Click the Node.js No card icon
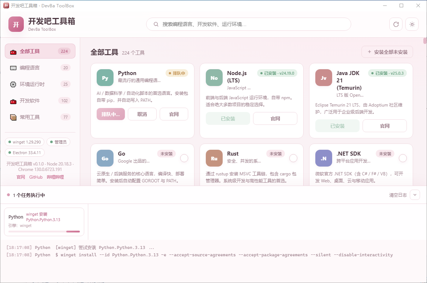Image resolution: width=427 pixels, height=283 pixels. pyautogui.click(x=214, y=78)
